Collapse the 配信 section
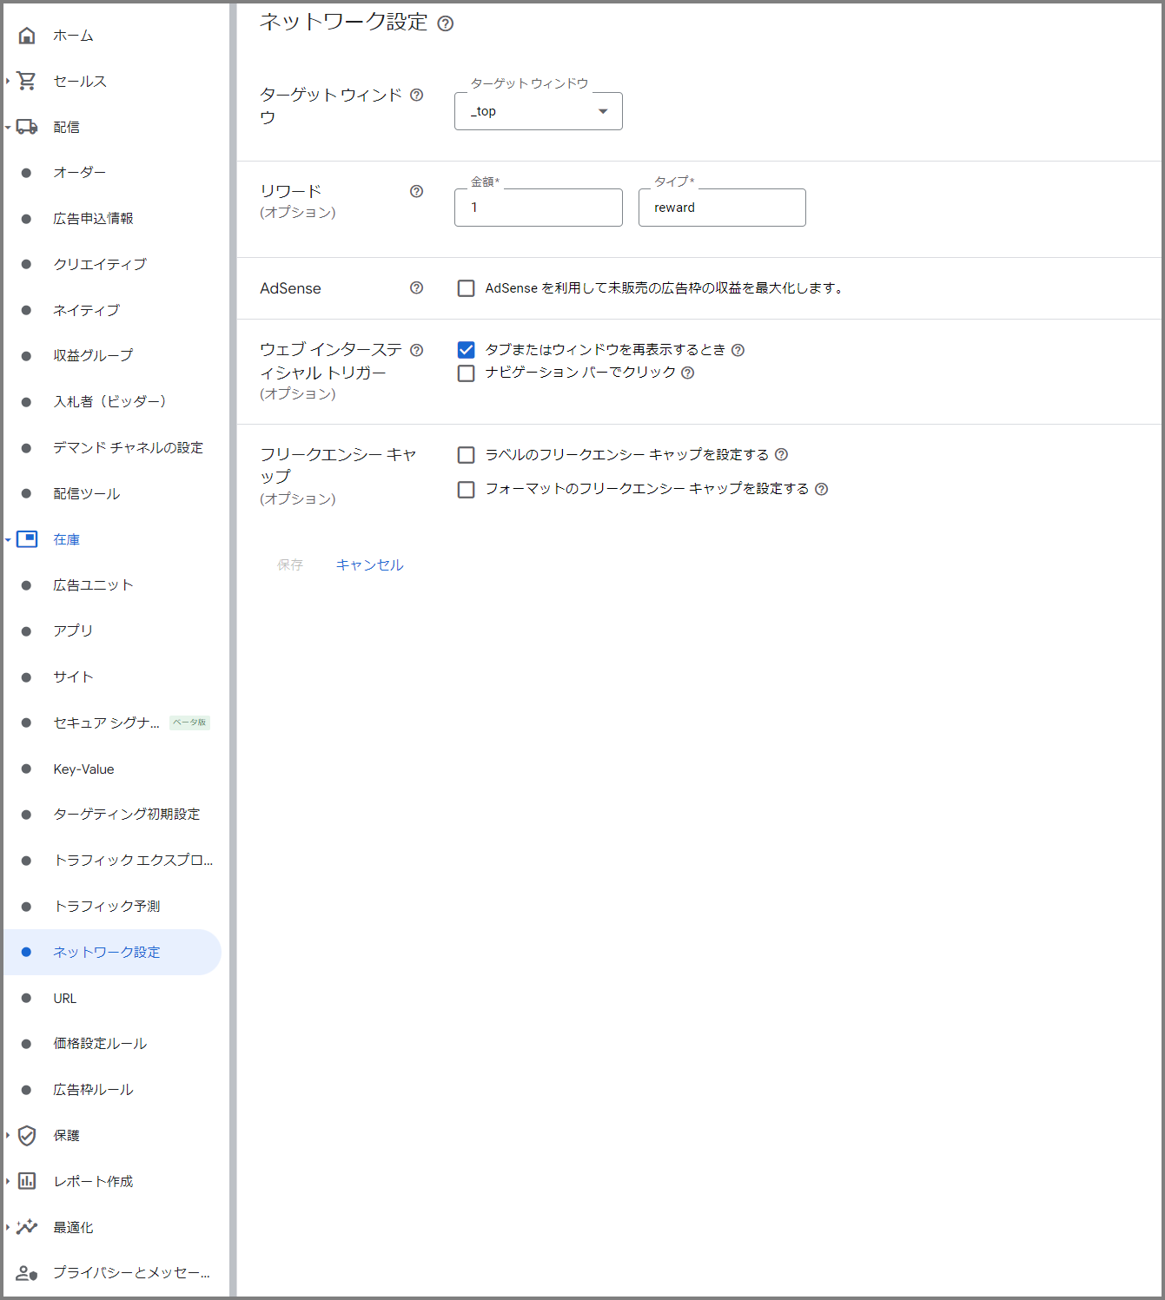 click(x=9, y=126)
